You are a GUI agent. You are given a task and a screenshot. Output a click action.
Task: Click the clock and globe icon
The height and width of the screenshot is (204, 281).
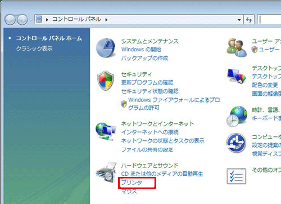coord(237,116)
